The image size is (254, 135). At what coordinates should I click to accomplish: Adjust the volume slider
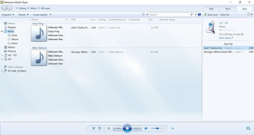click(157, 128)
